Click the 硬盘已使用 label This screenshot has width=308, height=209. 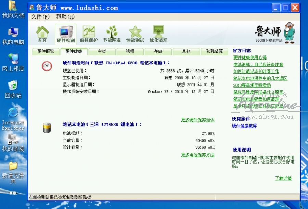[75, 71]
